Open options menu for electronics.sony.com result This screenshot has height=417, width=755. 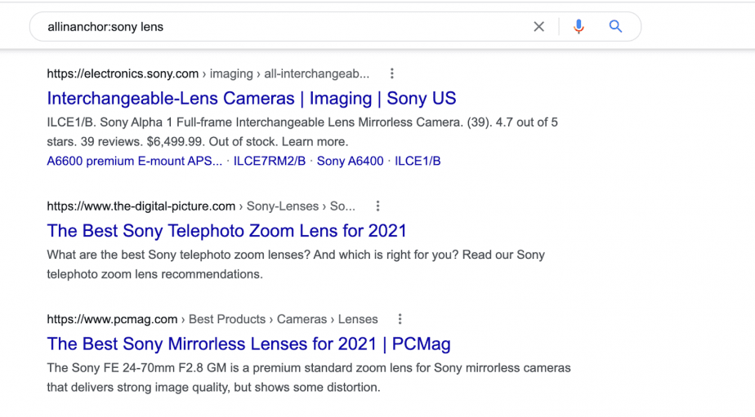(x=392, y=73)
